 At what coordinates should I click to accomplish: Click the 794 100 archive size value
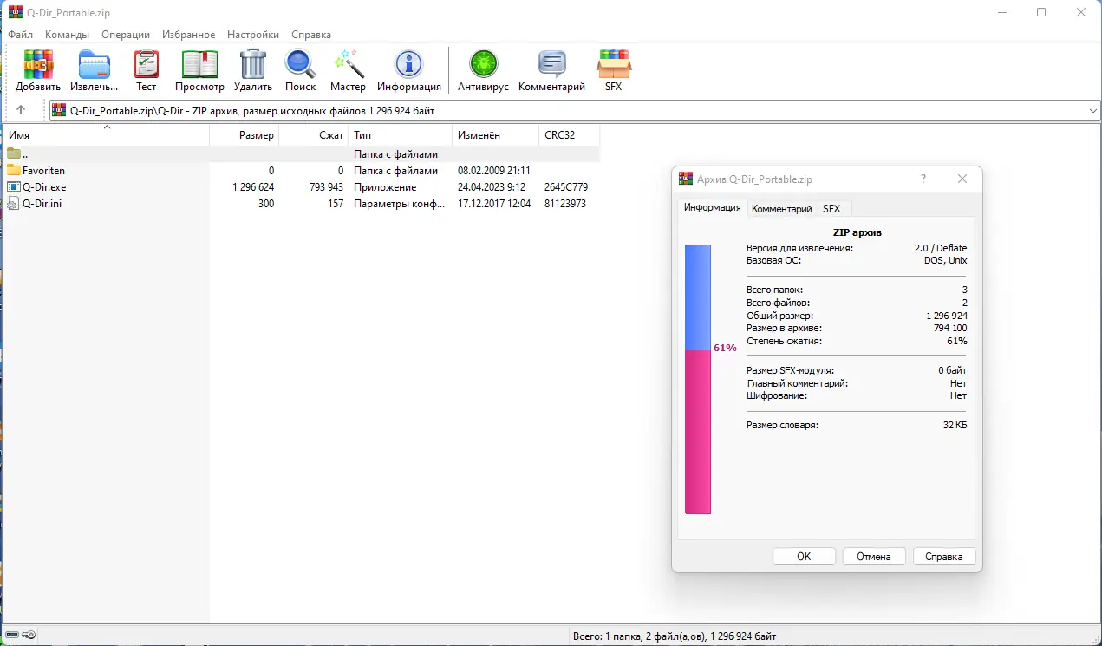949,329
